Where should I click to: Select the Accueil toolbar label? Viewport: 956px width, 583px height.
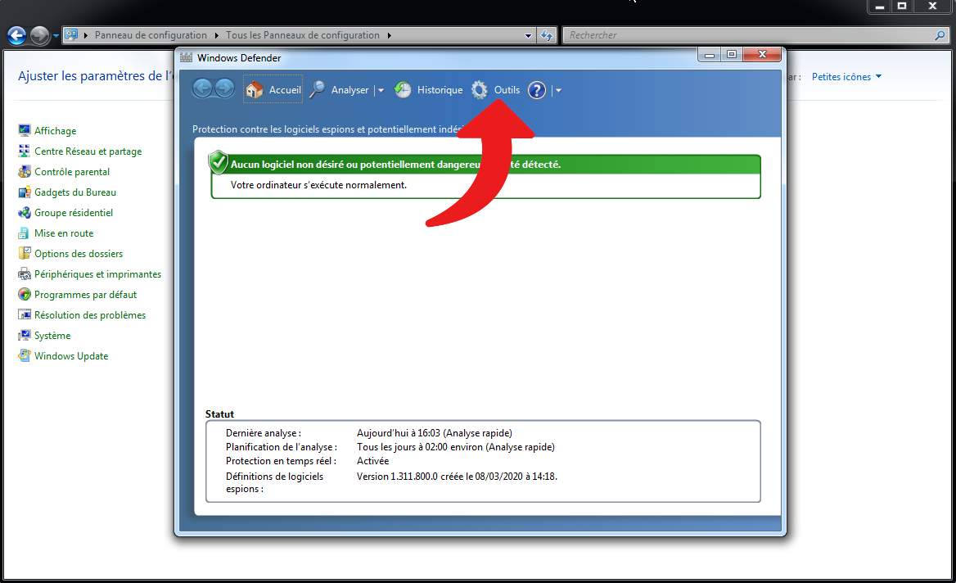285,90
